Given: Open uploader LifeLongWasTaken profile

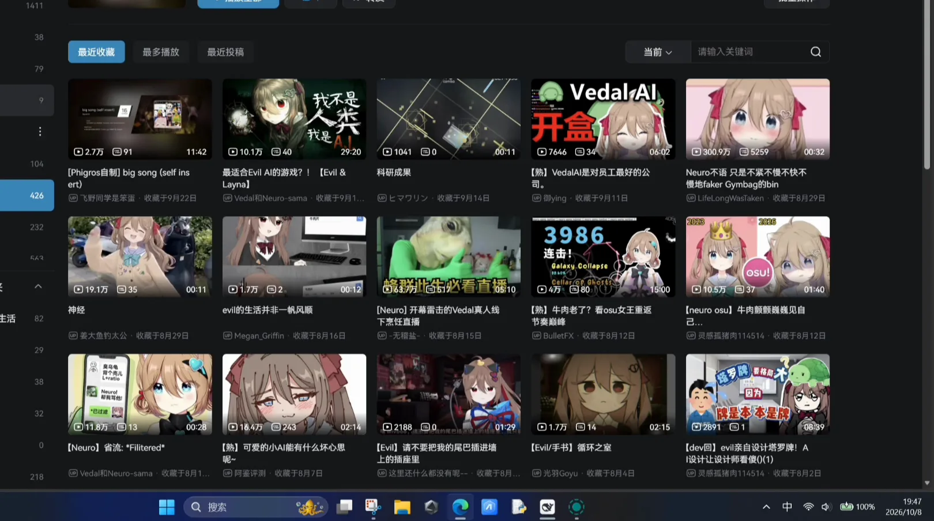Looking at the screenshot, I should 730,198.
